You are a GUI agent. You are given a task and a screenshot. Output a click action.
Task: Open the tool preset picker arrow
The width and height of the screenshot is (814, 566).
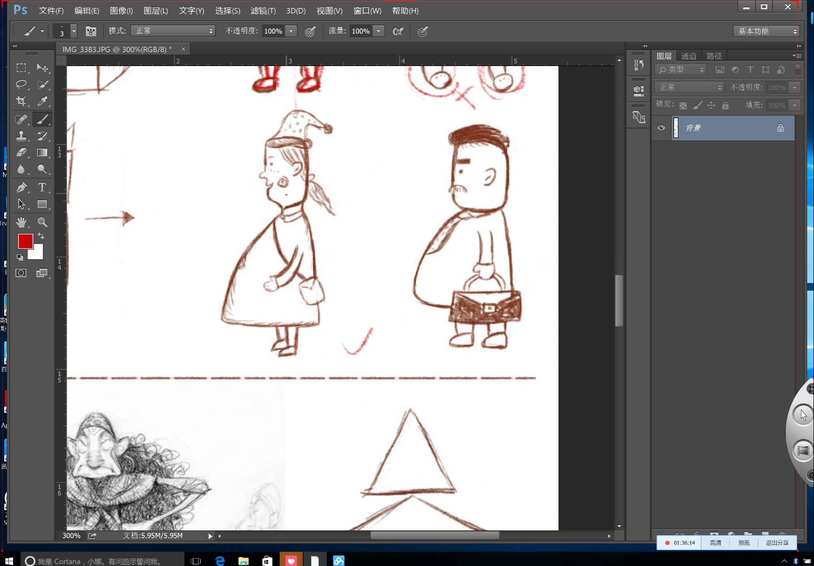[42, 31]
